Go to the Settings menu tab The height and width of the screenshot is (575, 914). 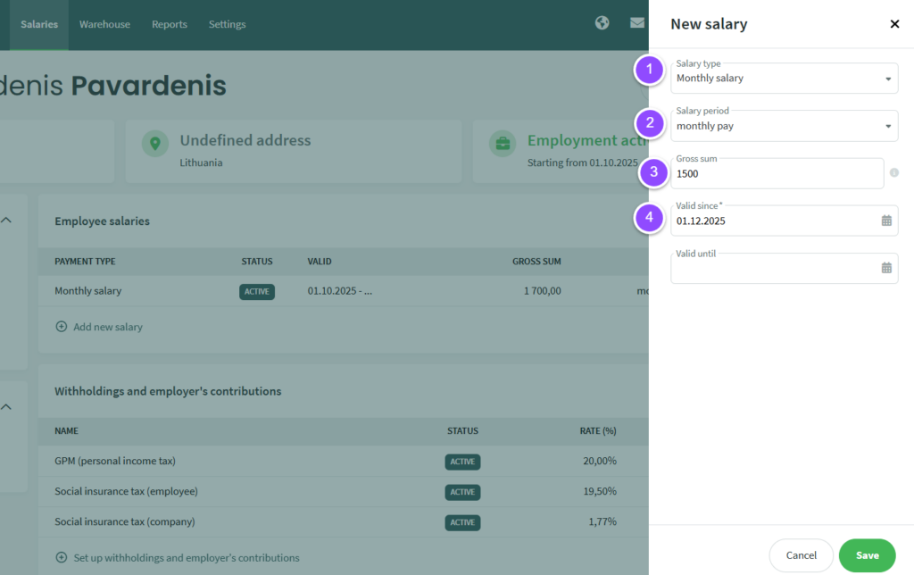point(227,24)
